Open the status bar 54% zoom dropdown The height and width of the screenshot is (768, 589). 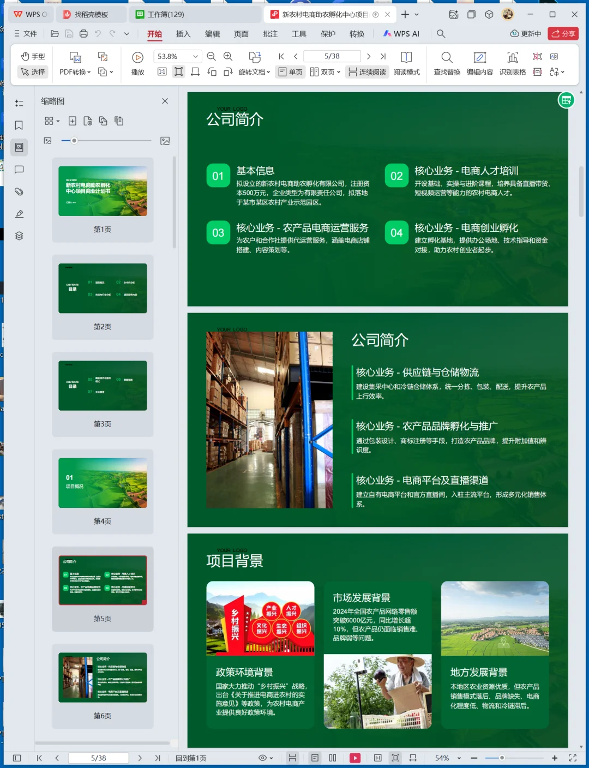[x=448, y=758]
